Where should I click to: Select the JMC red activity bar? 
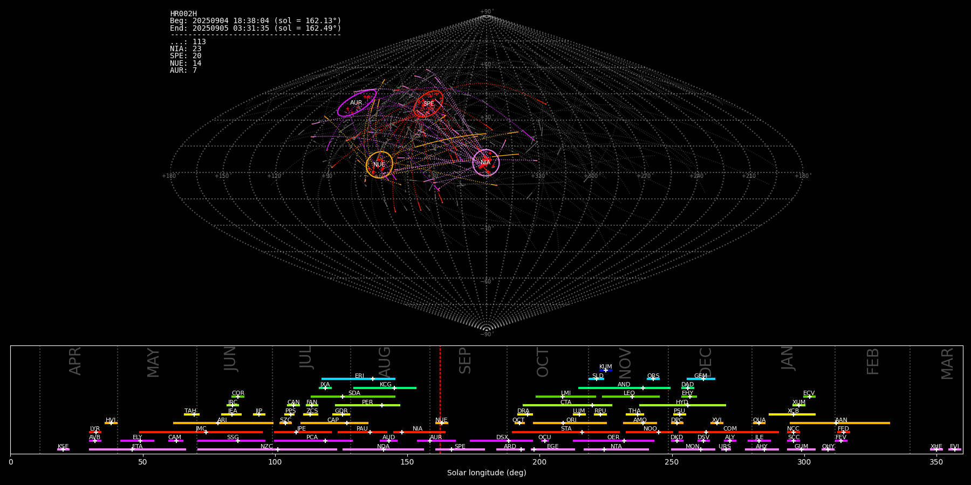[201, 432]
